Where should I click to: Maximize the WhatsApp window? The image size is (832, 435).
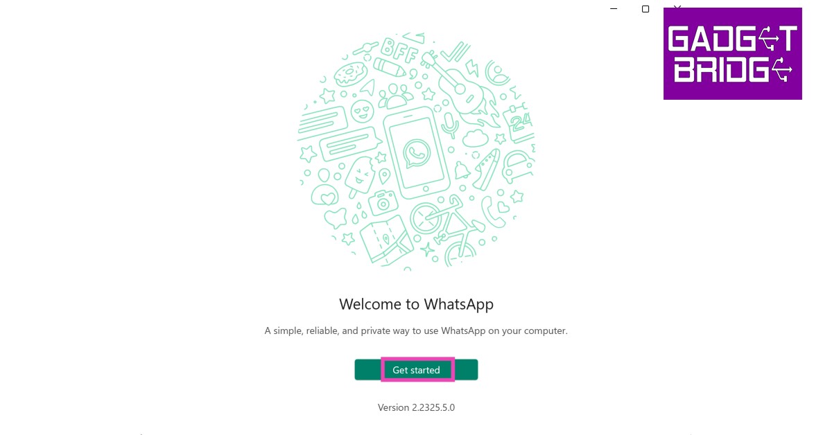point(645,8)
